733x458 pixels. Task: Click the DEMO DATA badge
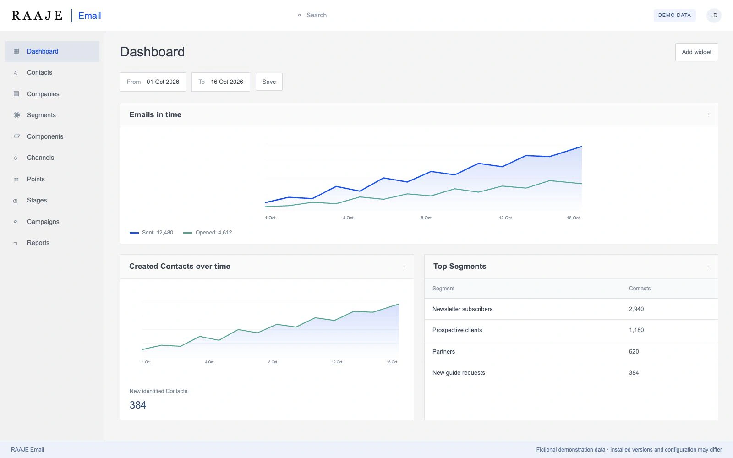[674, 15]
